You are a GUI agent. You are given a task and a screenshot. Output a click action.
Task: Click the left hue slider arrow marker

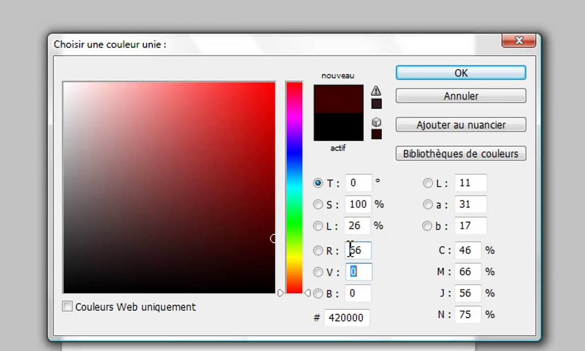click(x=281, y=293)
